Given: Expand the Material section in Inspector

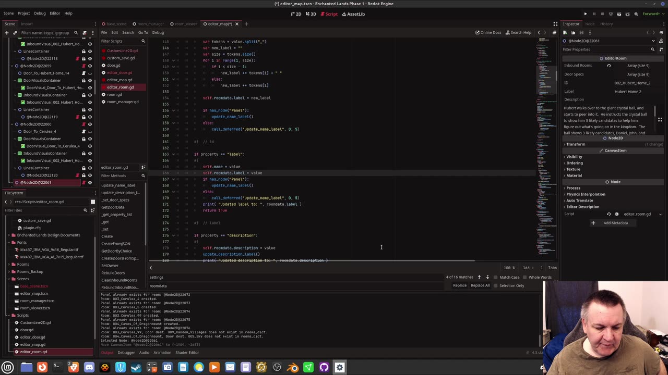Looking at the screenshot, I should (x=574, y=176).
